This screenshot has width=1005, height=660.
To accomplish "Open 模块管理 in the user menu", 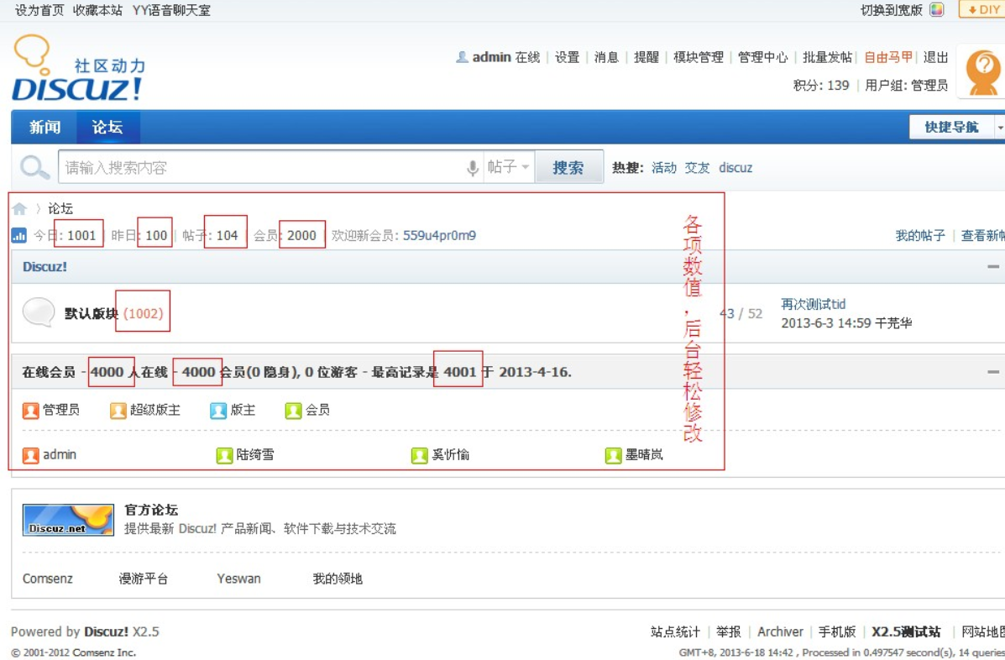I will click(x=698, y=58).
